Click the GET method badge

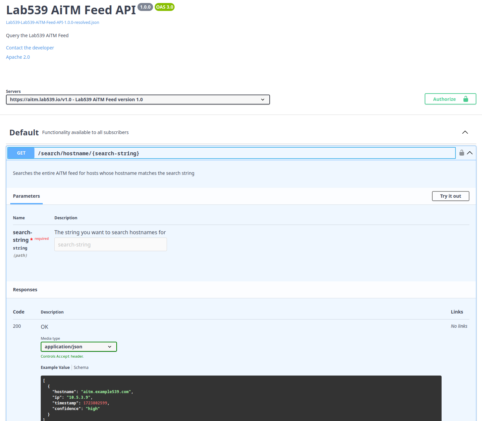pyautogui.click(x=21, y=153)
